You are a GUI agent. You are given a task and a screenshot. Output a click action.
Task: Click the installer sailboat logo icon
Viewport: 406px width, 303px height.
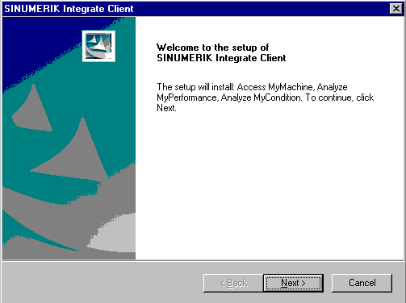(x=98, y=46)
